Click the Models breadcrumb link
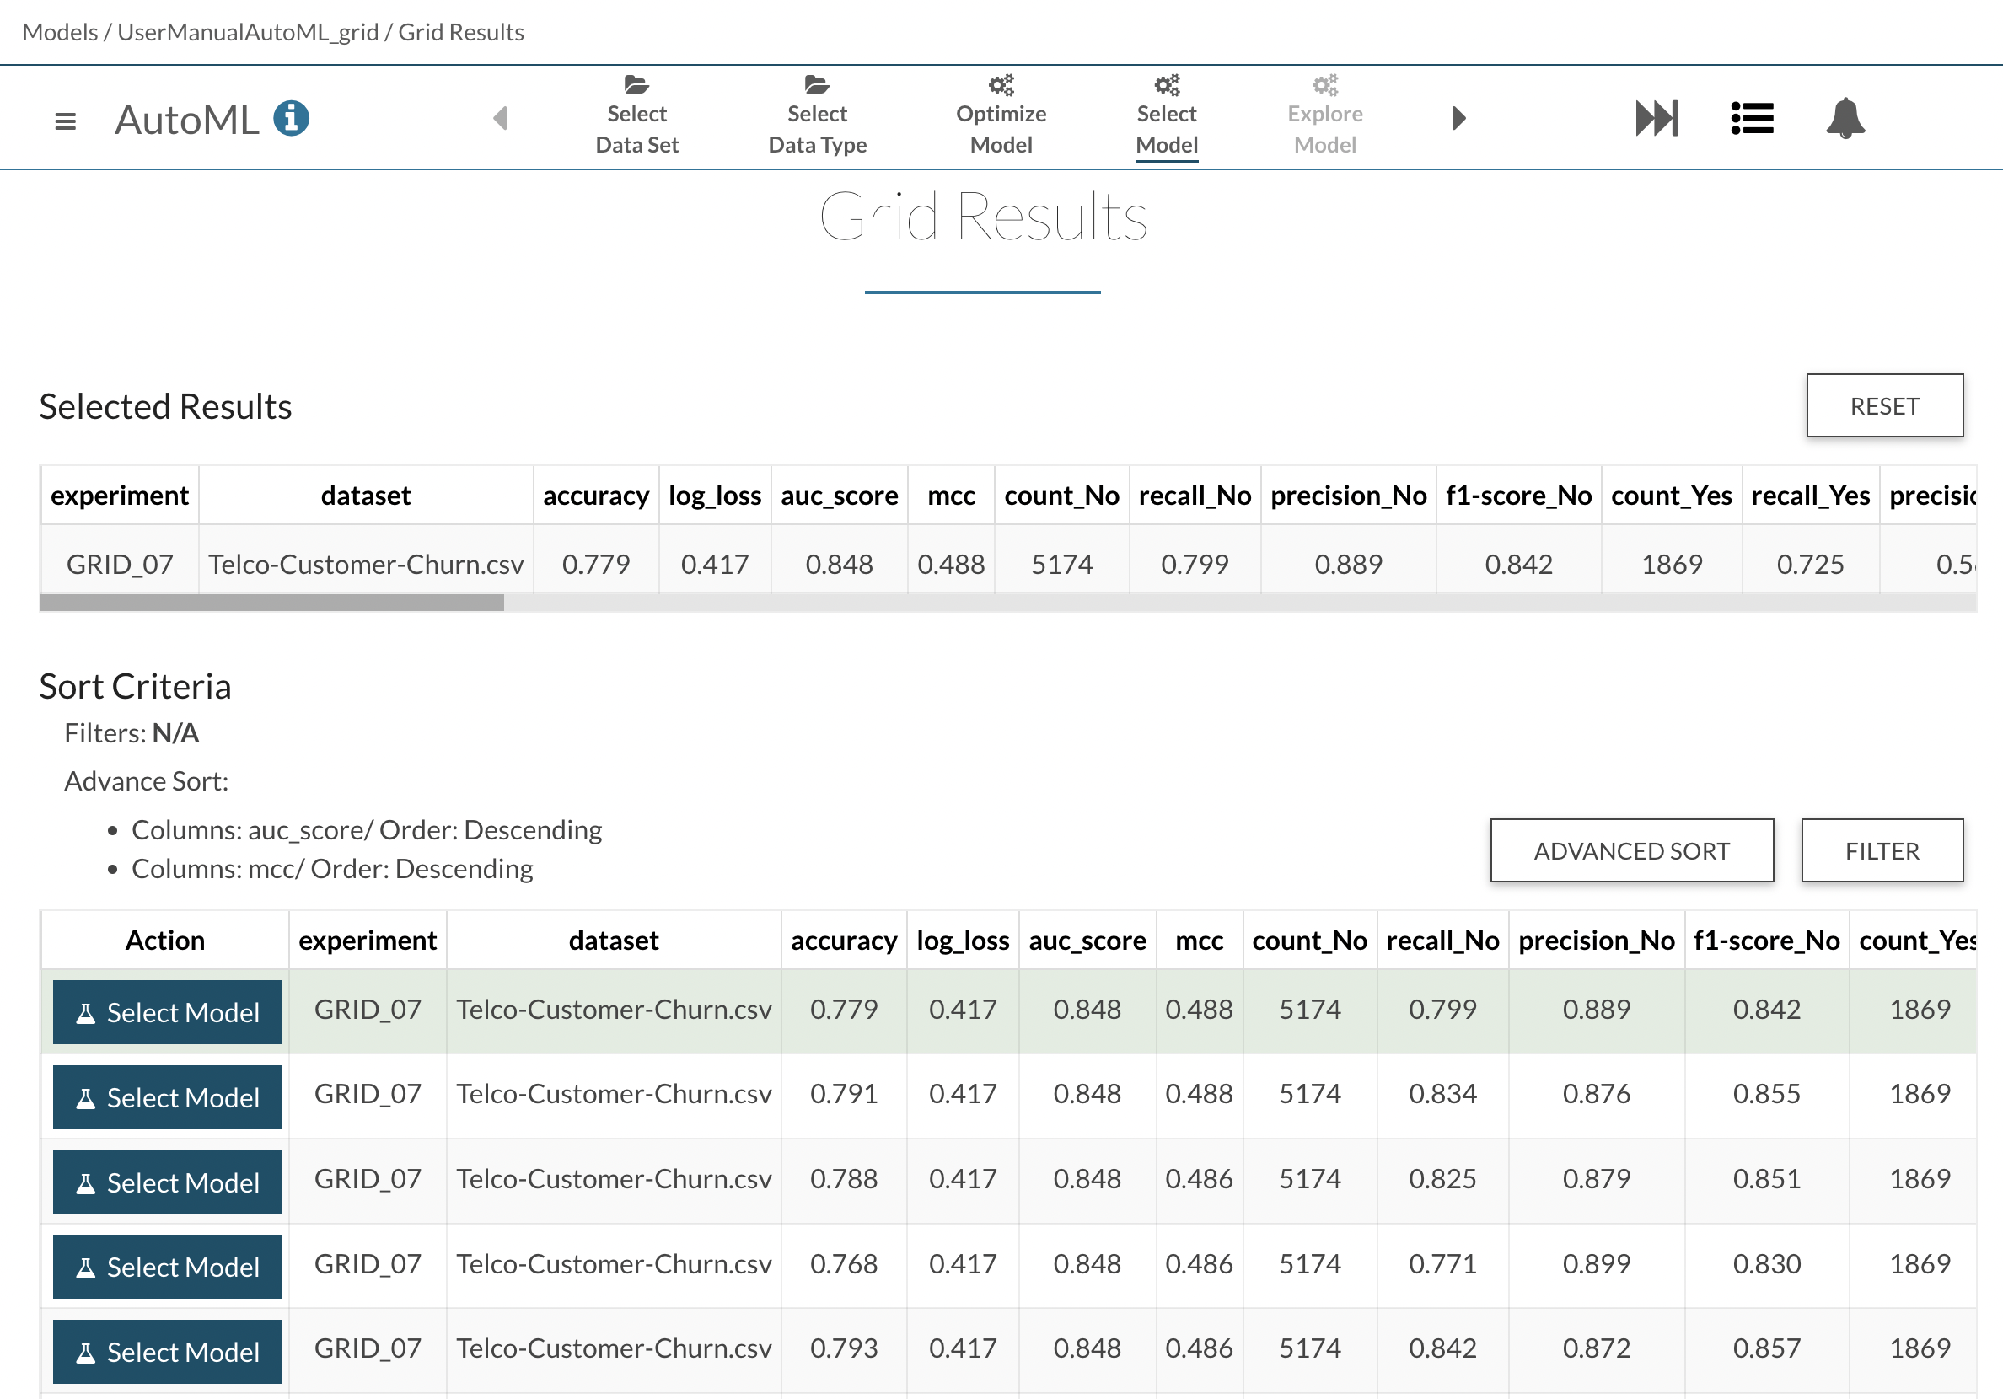The image size is (2003, 1399). pyautogui.click(x=59, y=32)
